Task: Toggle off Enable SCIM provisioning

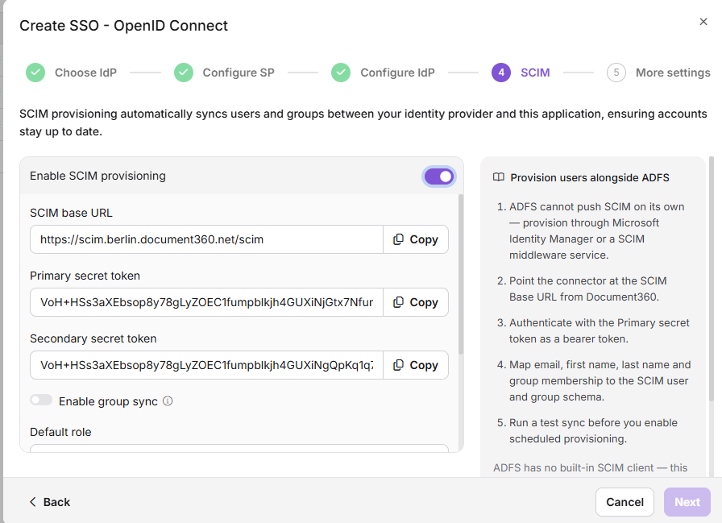Action: pyautogui.click(x=439, y=176)
